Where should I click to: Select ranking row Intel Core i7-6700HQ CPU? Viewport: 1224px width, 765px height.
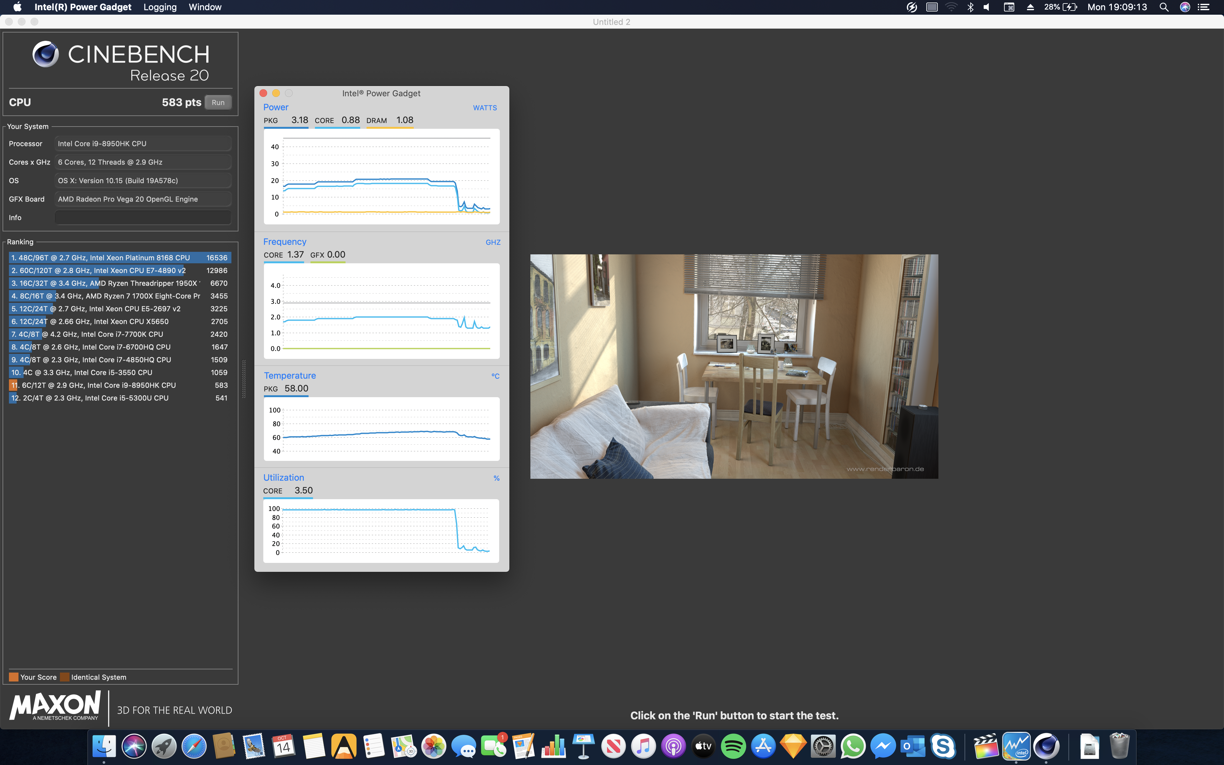point(120,347)
